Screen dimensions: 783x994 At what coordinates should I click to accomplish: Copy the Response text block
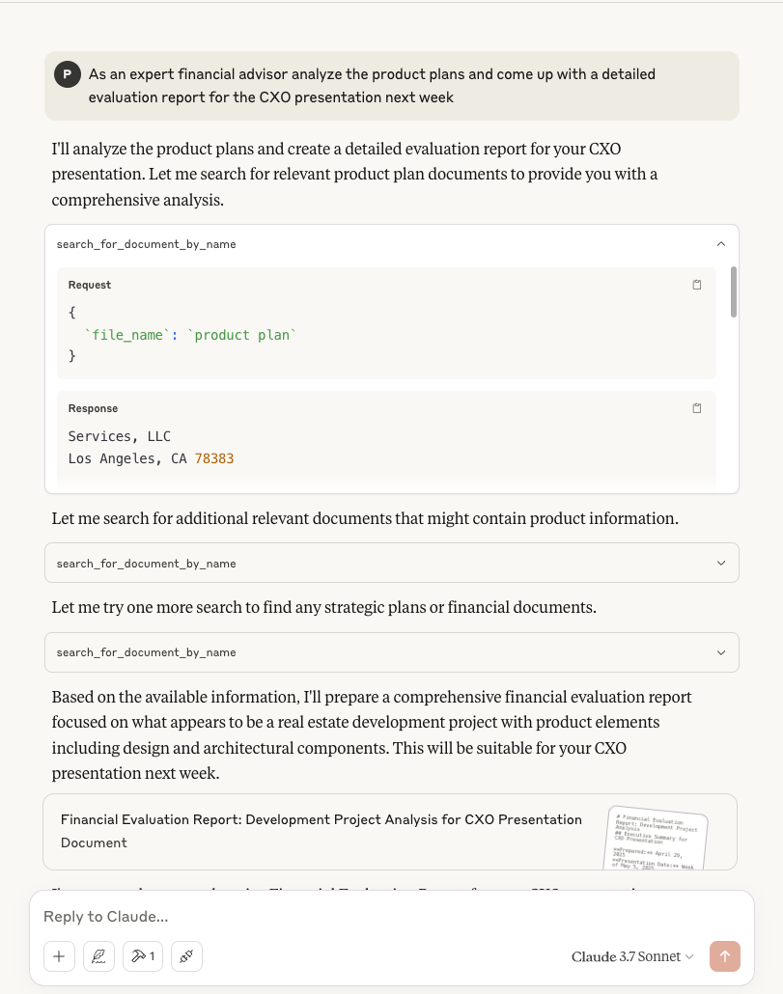697,408
